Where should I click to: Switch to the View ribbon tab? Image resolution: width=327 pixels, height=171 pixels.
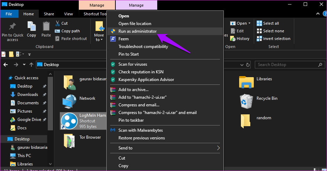click(x=68, y=14)
